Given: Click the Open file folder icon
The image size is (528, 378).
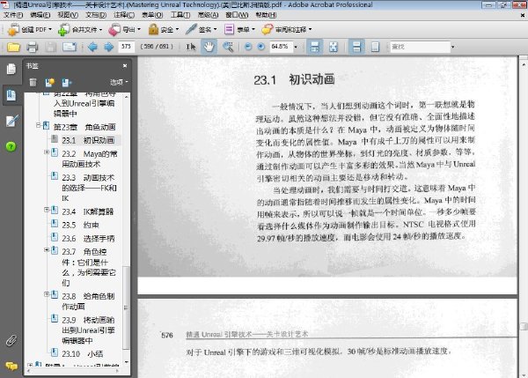Looking at the screenshot, I should [x=13, y=47].
